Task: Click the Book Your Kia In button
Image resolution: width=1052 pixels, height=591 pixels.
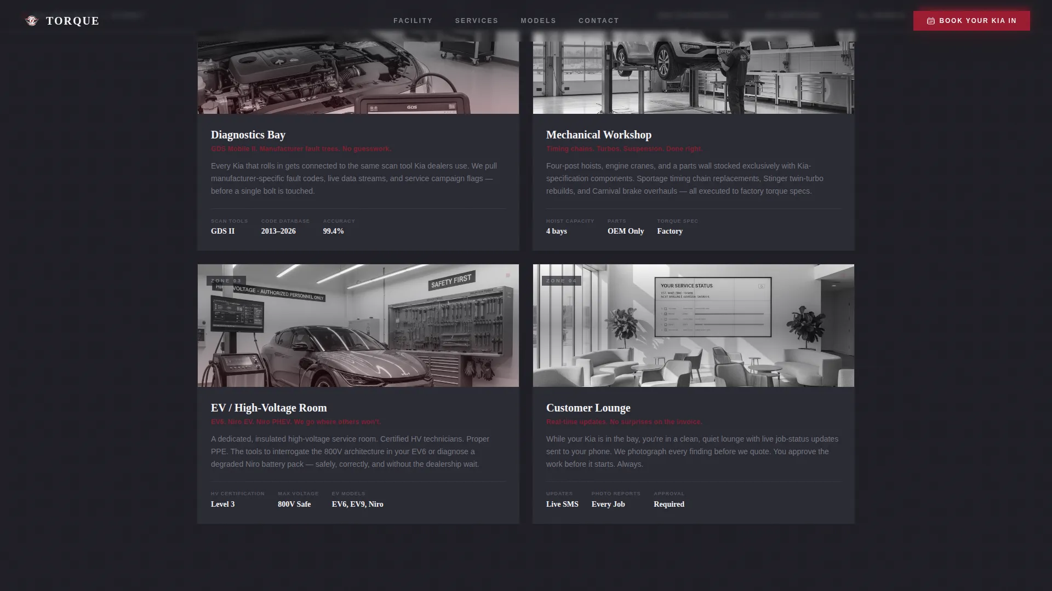Action: tap(971, 21)
